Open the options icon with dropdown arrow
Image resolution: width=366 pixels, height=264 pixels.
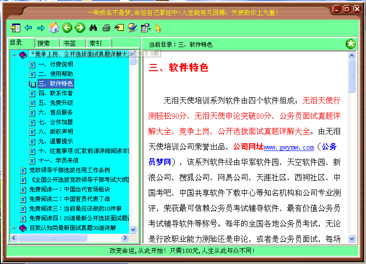point(146,28)
